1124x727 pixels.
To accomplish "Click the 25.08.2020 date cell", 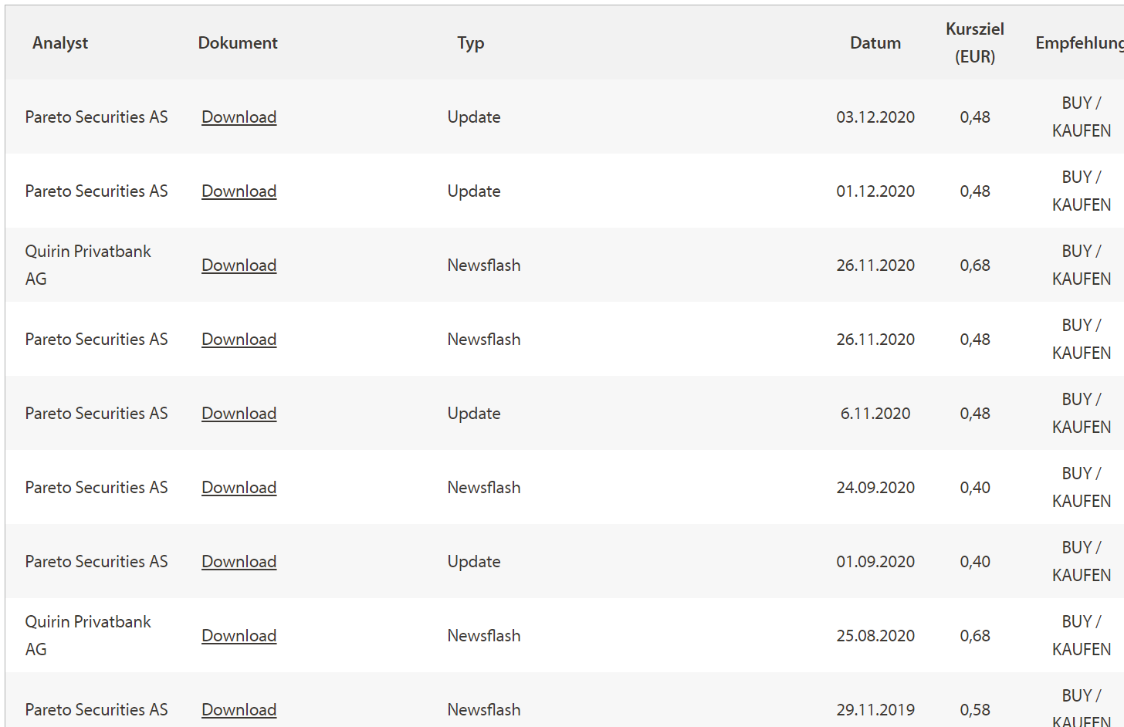I will pos(875,636).
